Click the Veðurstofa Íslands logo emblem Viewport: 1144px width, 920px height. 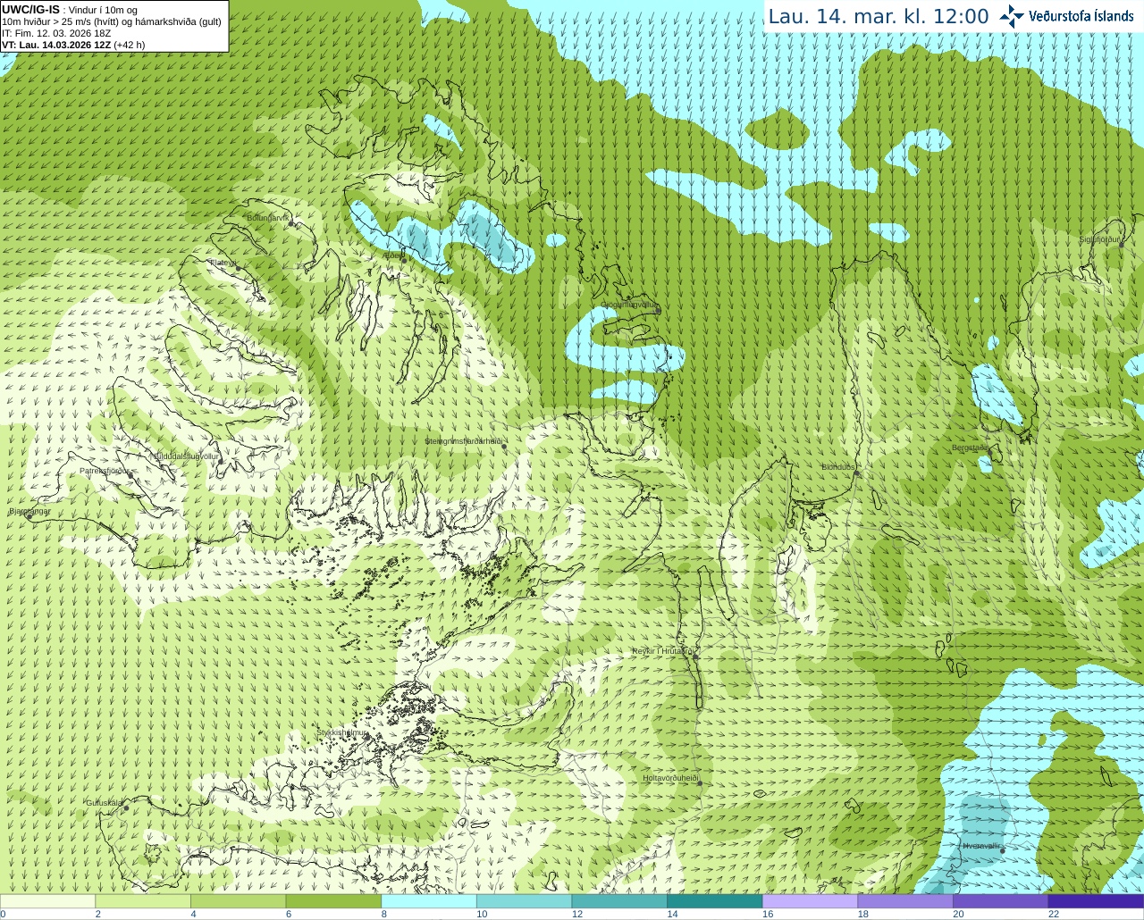pos(1012,16)
